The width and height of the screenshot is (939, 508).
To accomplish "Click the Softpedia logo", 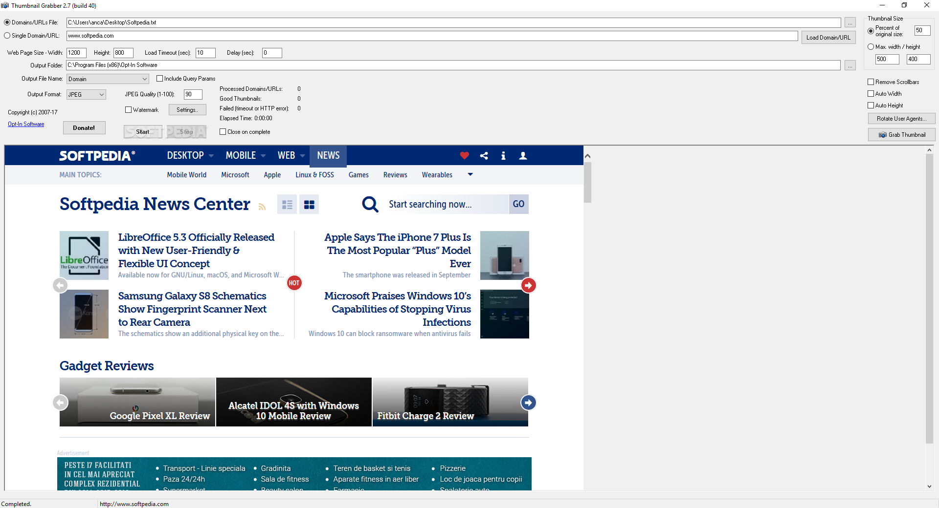I will click(x=97, y=156).
